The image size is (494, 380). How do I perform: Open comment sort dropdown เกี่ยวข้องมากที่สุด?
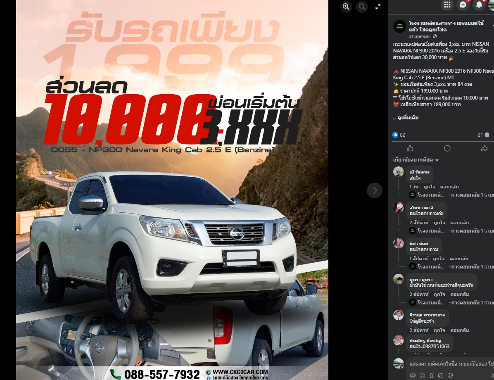(416, 160)
